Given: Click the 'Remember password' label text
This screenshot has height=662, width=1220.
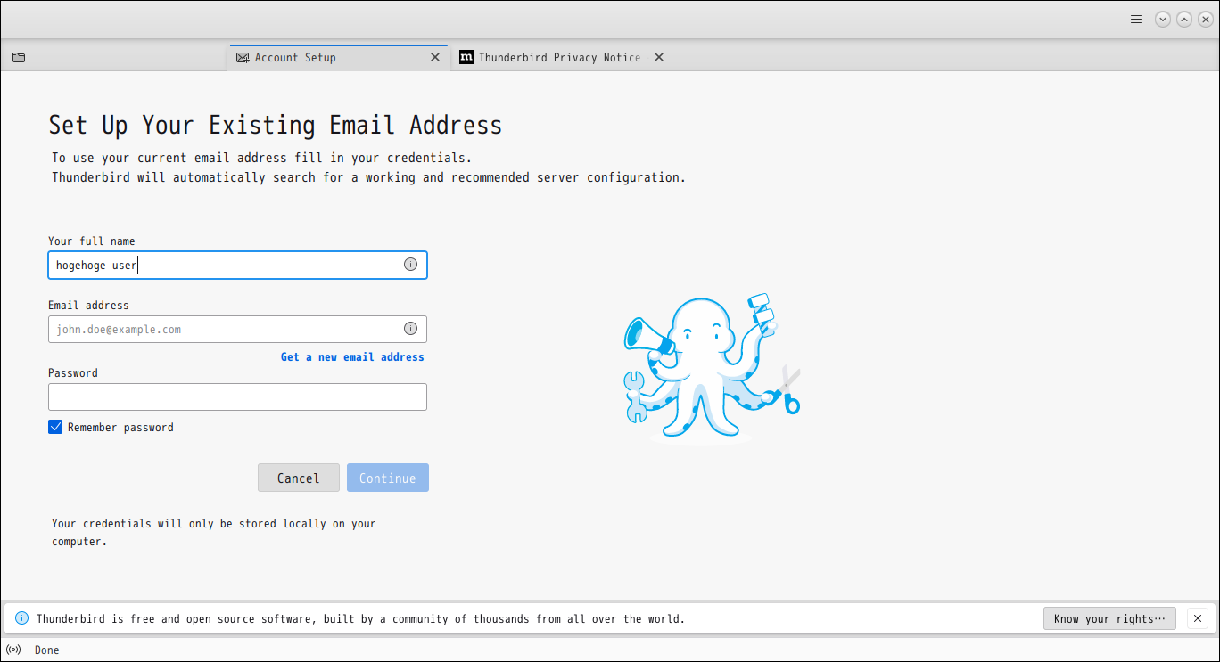Looking at the screenshot, I should click(x=120, y=428).
